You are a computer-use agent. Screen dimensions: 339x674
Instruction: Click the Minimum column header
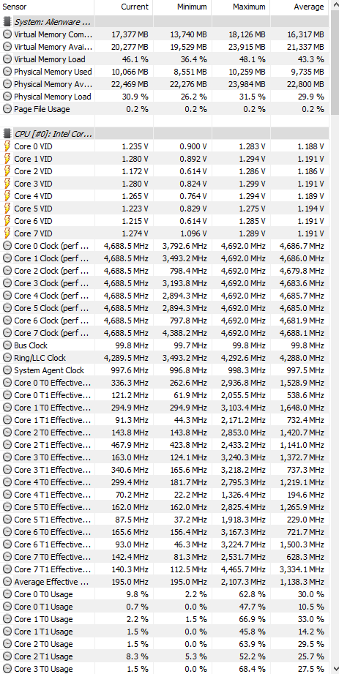click(182, 7)
